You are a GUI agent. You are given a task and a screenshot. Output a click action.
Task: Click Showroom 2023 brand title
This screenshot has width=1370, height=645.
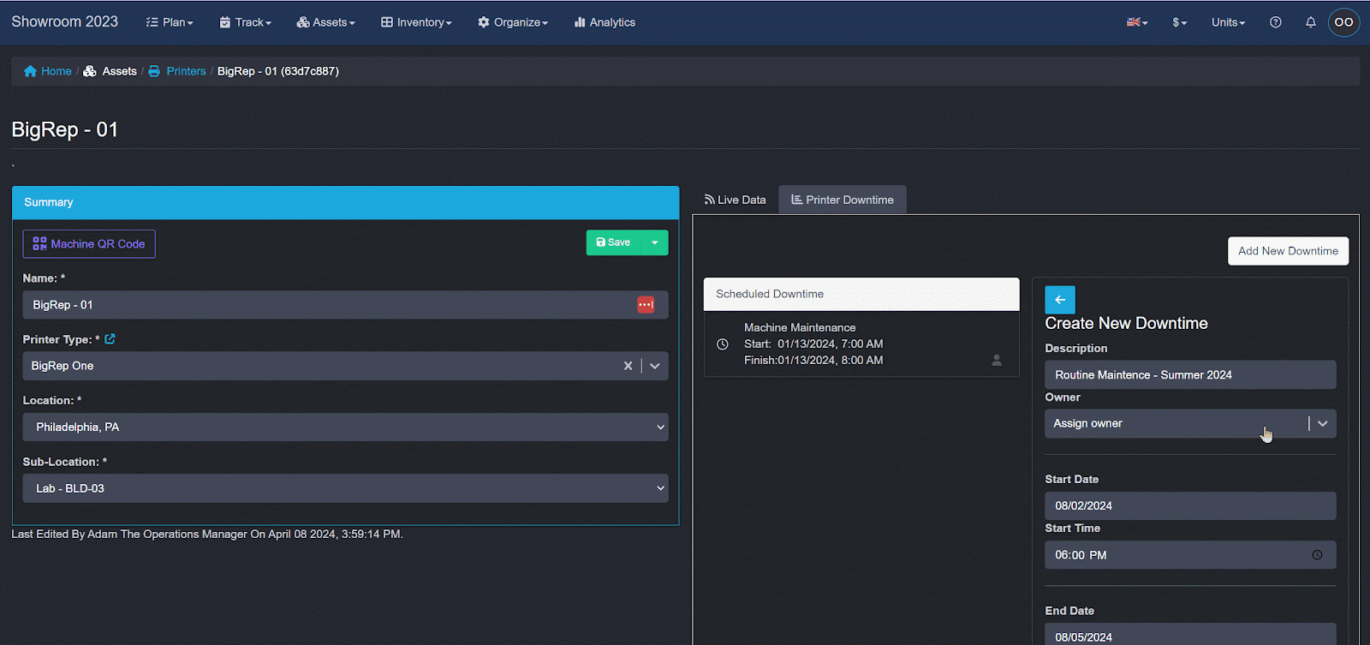[65, 21]
